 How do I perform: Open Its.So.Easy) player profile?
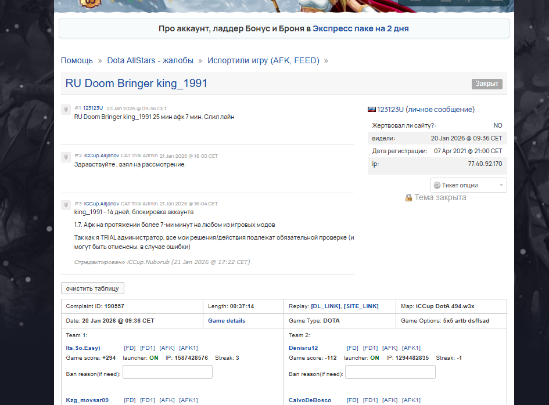[x=83, y=348]
